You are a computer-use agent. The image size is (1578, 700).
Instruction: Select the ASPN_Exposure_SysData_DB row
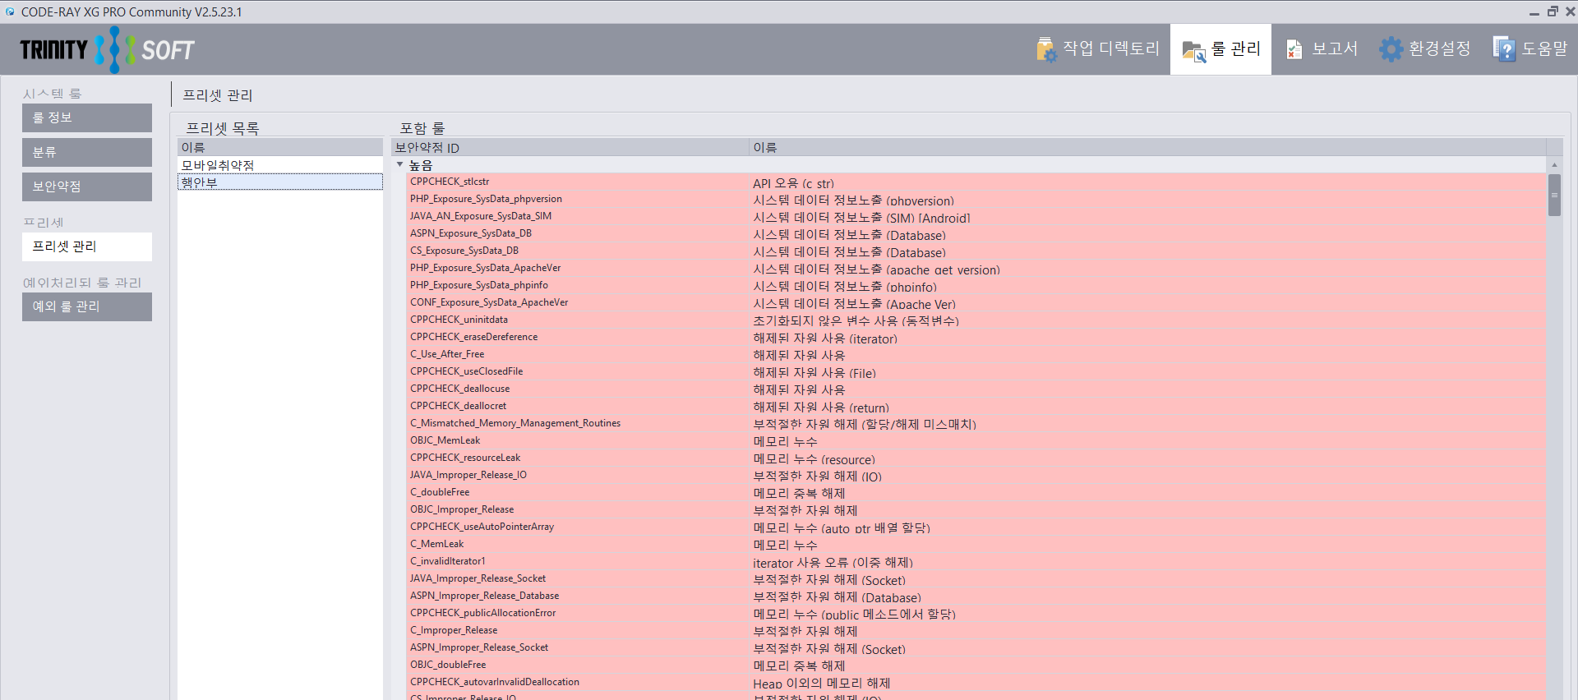point(976,234)
